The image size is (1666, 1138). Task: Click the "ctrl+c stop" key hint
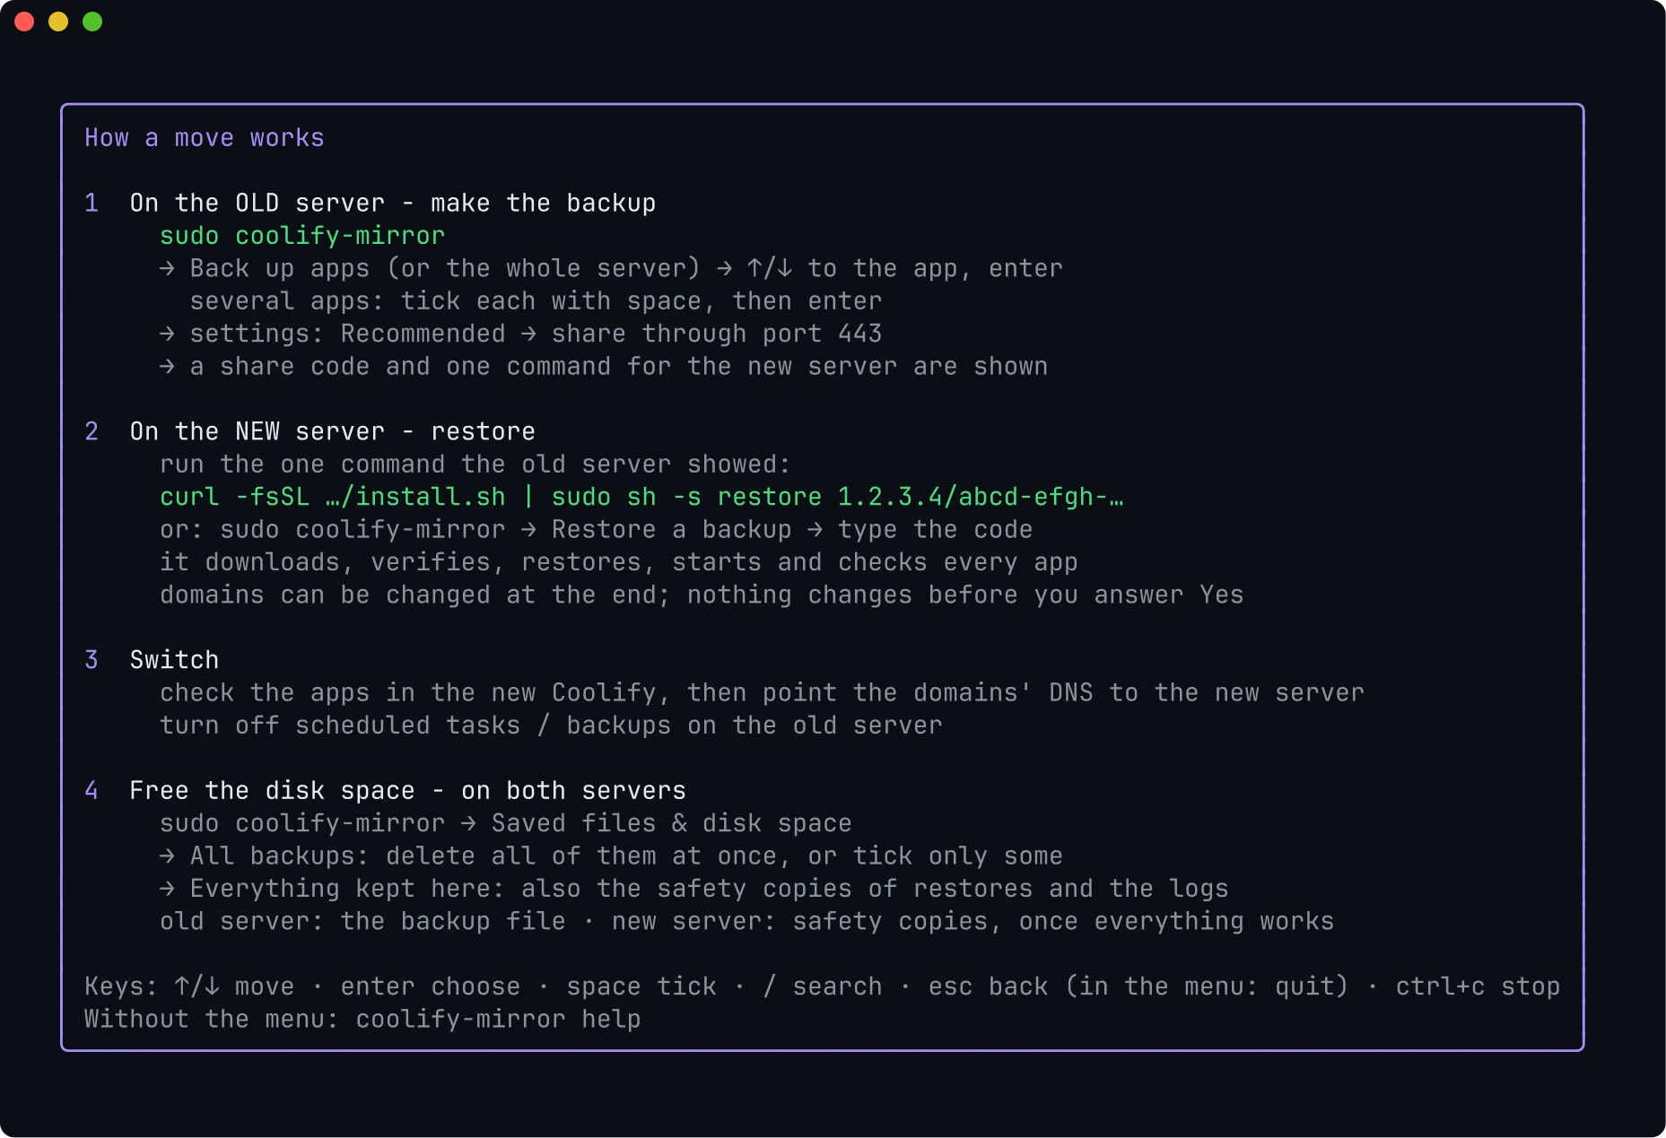click(1478, 986)
